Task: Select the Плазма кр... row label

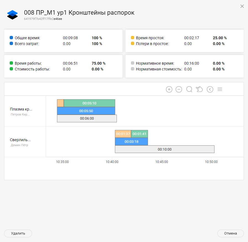Action: pos(21,109)
